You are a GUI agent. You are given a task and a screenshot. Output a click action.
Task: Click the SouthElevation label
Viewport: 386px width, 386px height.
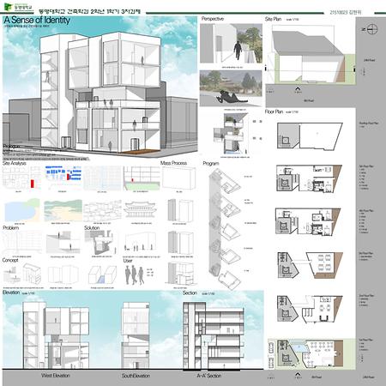[136, 376]
